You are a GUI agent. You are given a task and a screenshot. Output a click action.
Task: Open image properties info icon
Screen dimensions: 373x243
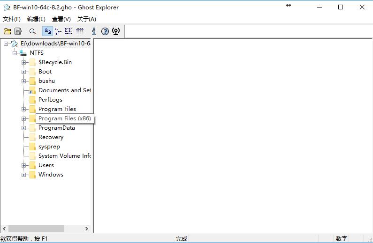coord(94,31)
